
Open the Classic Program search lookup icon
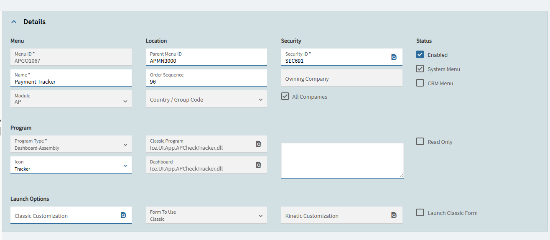tap(259, 144)
